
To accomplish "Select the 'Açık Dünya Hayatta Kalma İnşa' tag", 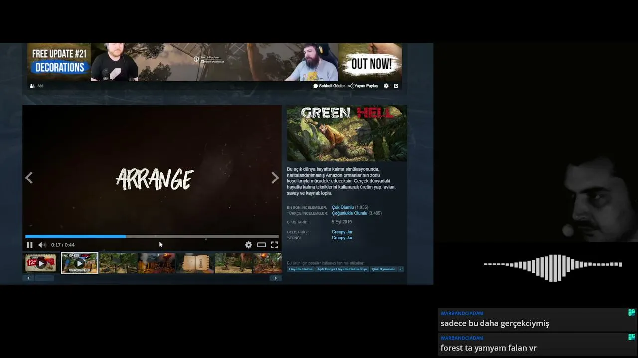I will (x=342, y=269).
